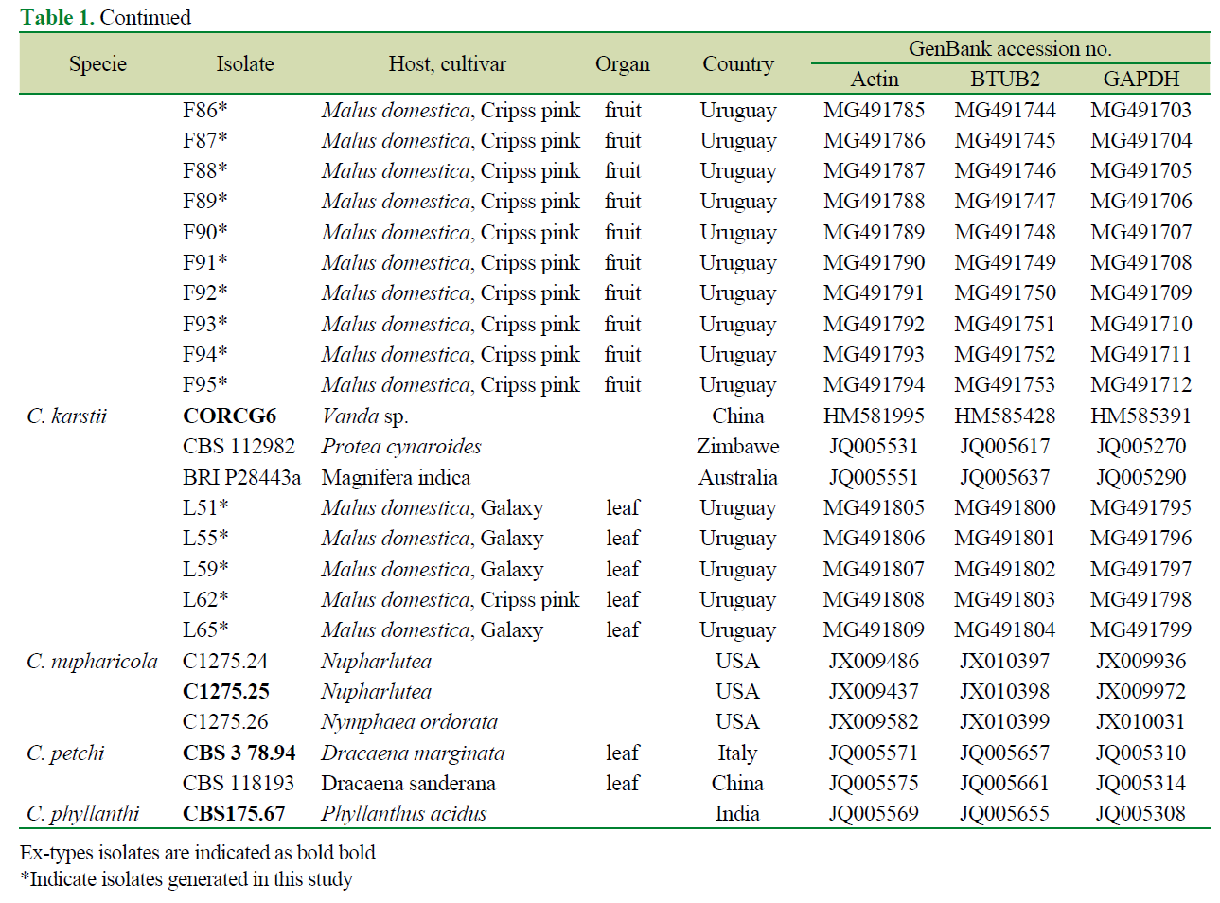Viewport: 1220px width, 903px height.
Task: Select accession 'MG491749'
Action: click(x=1005, y=262)
